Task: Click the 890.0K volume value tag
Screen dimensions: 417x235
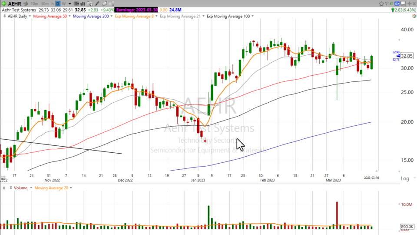Action: coord(407,227)
